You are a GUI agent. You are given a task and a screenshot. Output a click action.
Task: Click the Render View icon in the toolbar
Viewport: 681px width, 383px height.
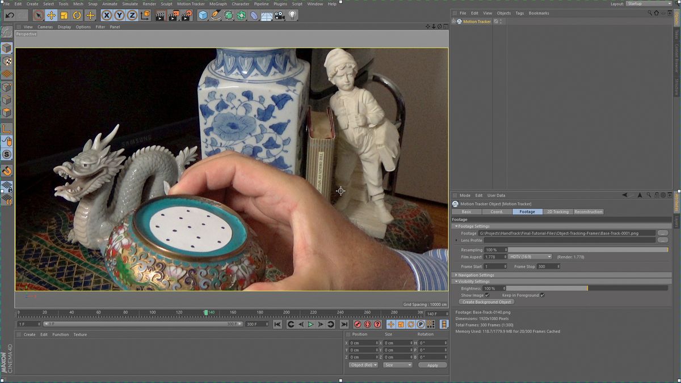(158, 16)
